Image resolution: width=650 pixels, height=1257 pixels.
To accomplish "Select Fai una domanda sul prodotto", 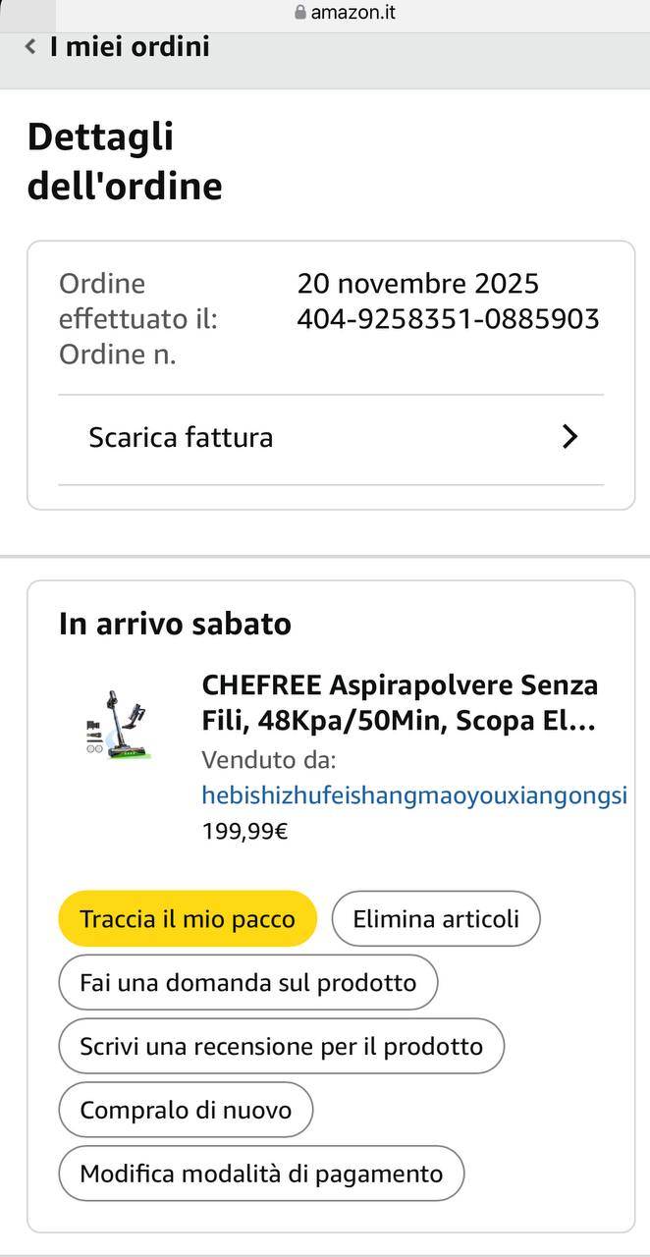I will click(247, 982).
